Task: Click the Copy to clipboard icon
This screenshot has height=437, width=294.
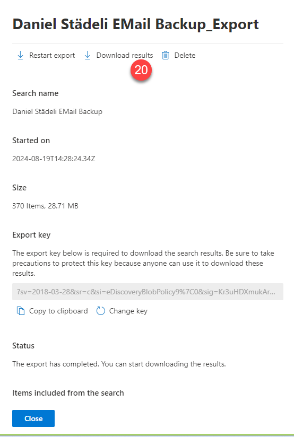Action: pyautogui.click(x=21, y=311)
